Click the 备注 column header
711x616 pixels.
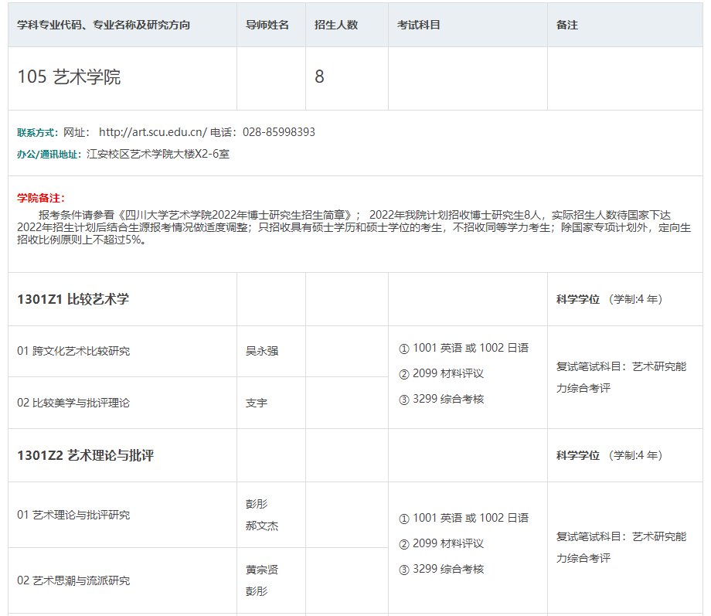(567, 25)
